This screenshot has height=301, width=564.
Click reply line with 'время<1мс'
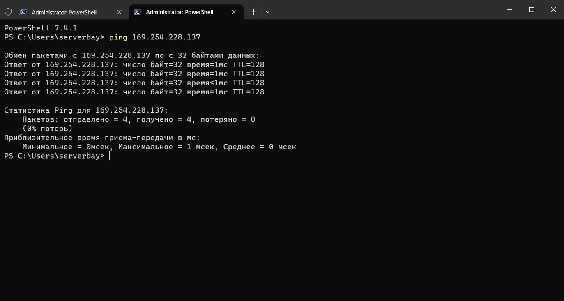point(134,83)
